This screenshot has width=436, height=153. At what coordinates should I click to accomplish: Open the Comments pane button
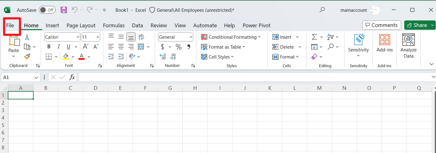tap(382, 25)
